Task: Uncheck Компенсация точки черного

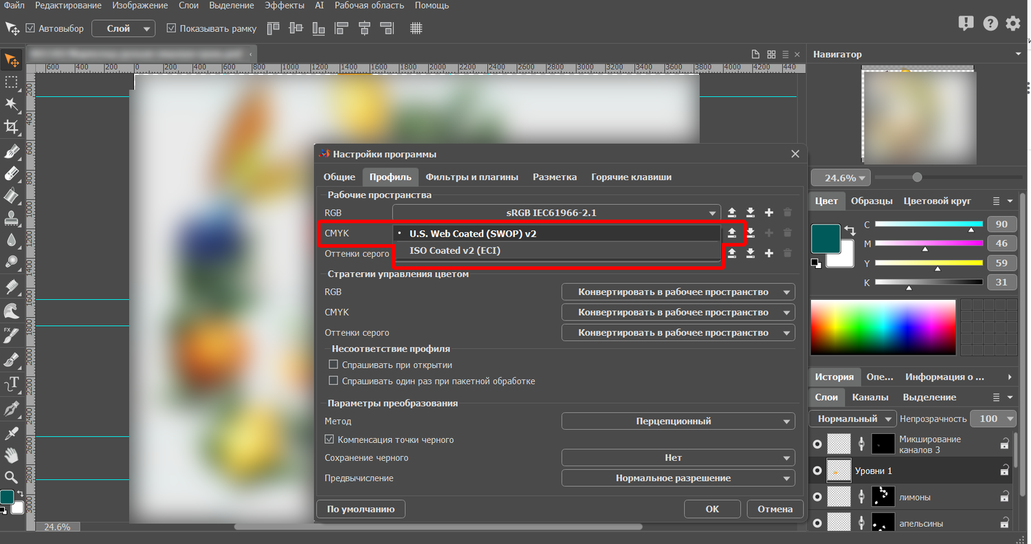Action: click(x=329, y=439)
